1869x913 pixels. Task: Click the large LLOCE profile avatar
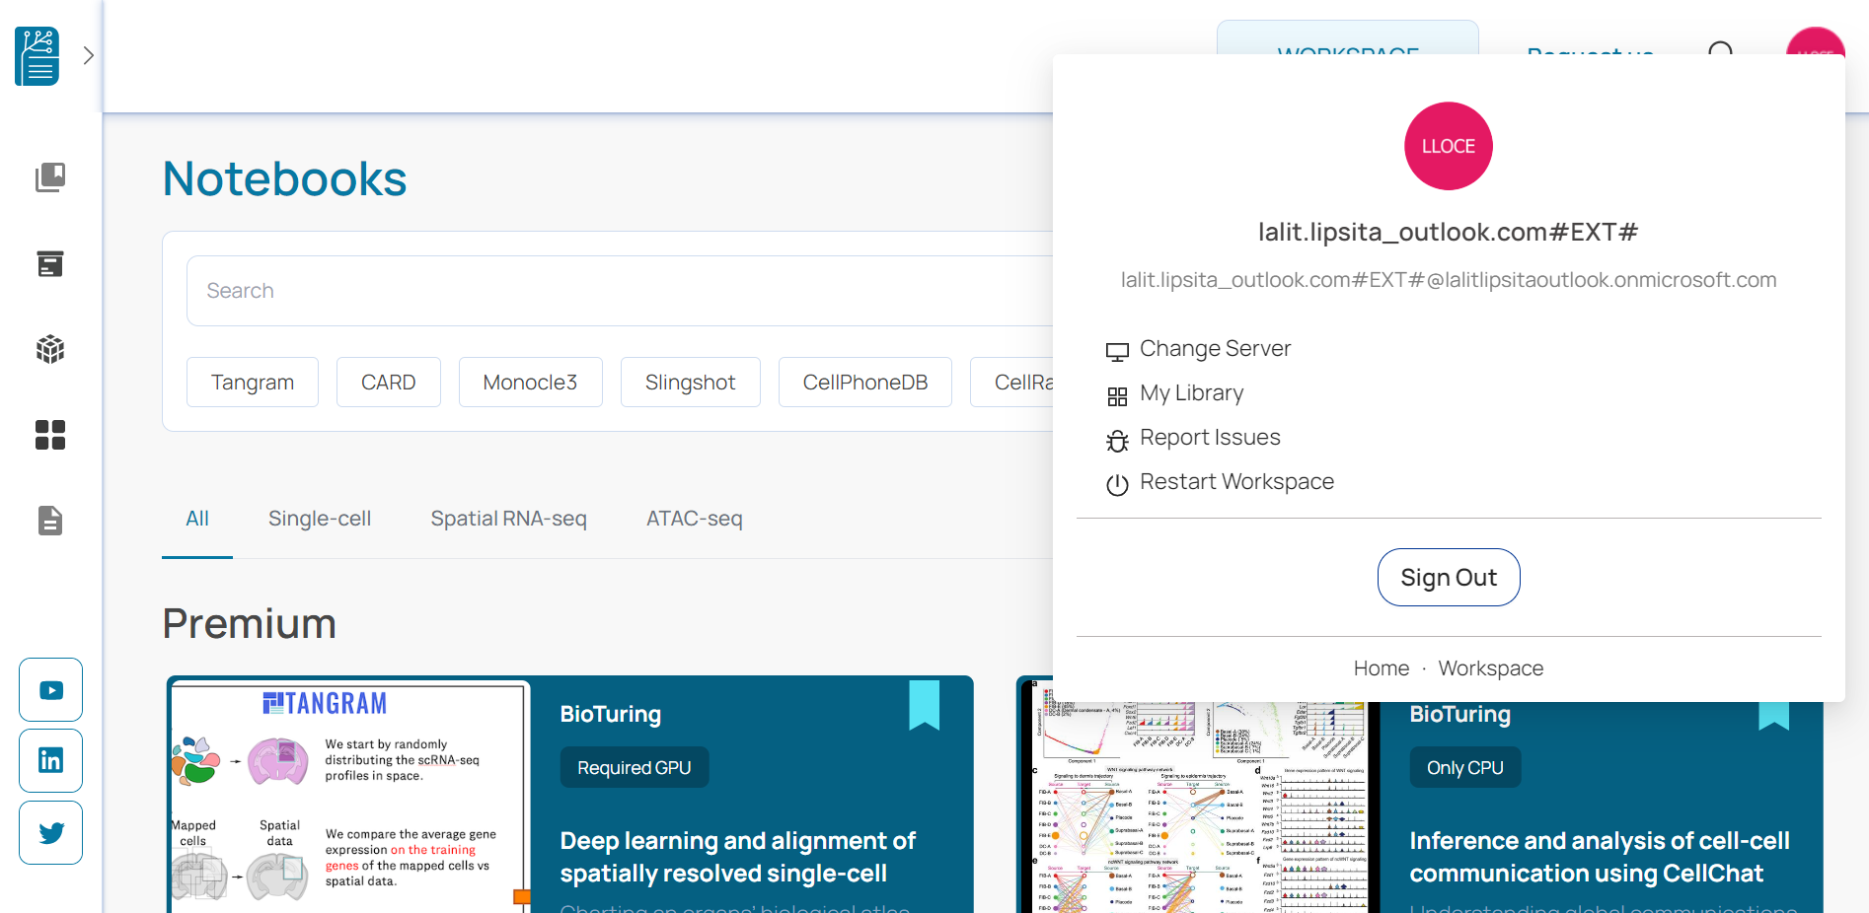coord(1449,146)
